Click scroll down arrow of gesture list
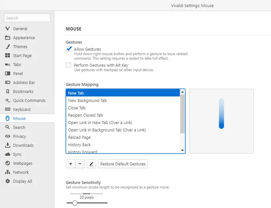 (182, 150)
